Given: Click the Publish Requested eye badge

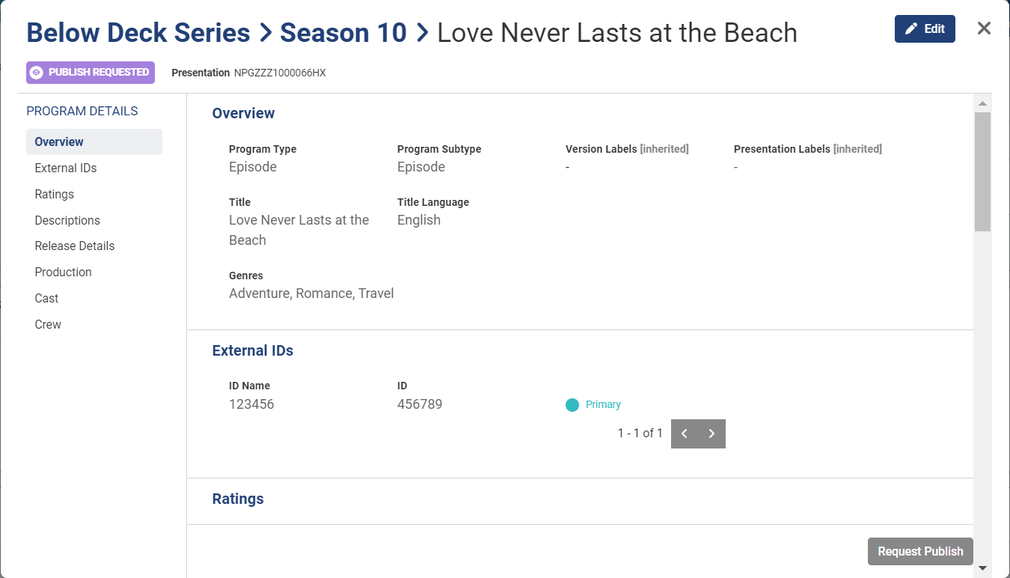Looking at the screenshot, I should 91,73.
